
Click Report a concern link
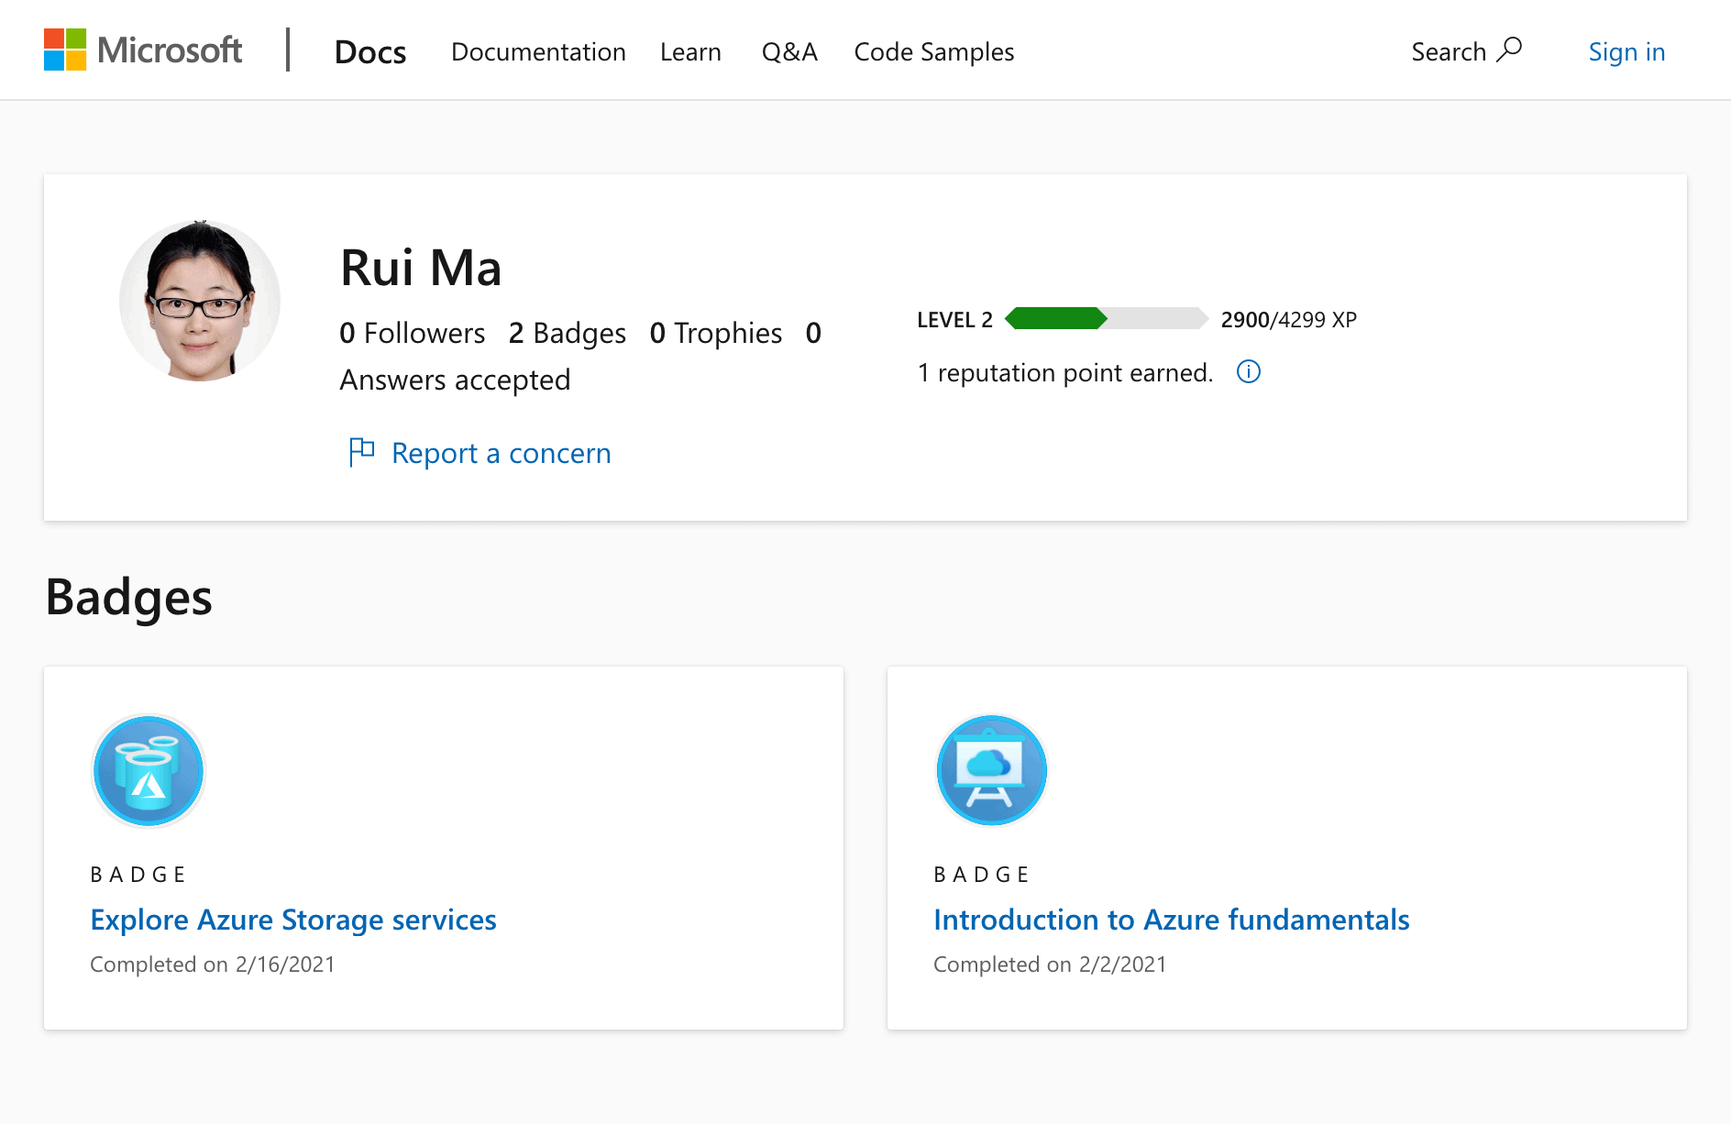[x=501, y=453]
